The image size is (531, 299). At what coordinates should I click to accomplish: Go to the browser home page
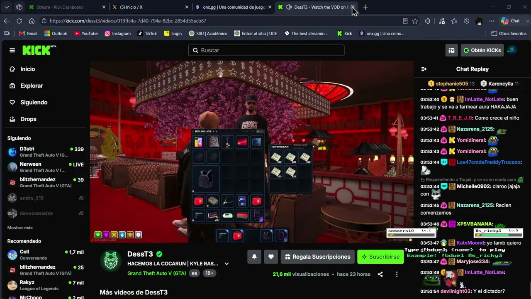click(x=32, y=21)
